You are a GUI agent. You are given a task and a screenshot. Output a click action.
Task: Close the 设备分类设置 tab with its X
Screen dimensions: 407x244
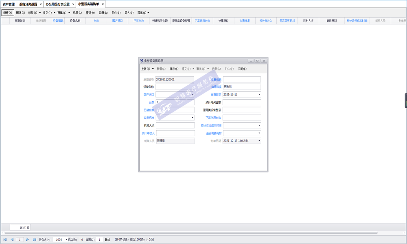(41, 4)
